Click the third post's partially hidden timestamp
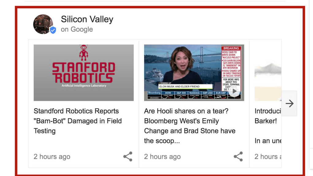The image size is (313, 176). (268, 157)
